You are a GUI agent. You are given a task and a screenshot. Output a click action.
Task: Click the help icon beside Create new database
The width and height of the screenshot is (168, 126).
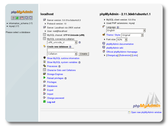(x=70, y=47)
